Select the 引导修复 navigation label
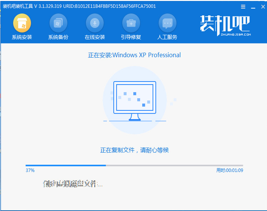The image size is (267, 211). click(x=130, y=36)
